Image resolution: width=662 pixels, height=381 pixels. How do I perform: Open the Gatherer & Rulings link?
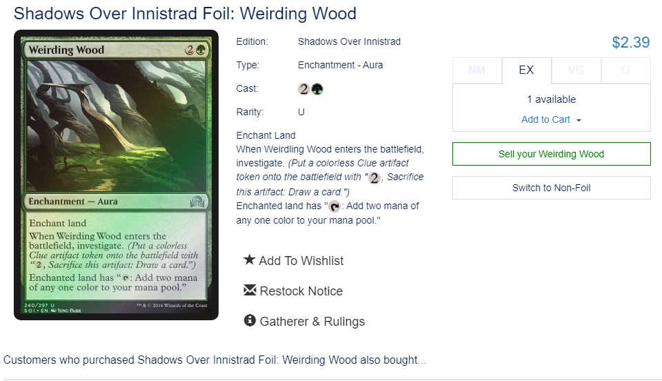[x=312, y=322]
